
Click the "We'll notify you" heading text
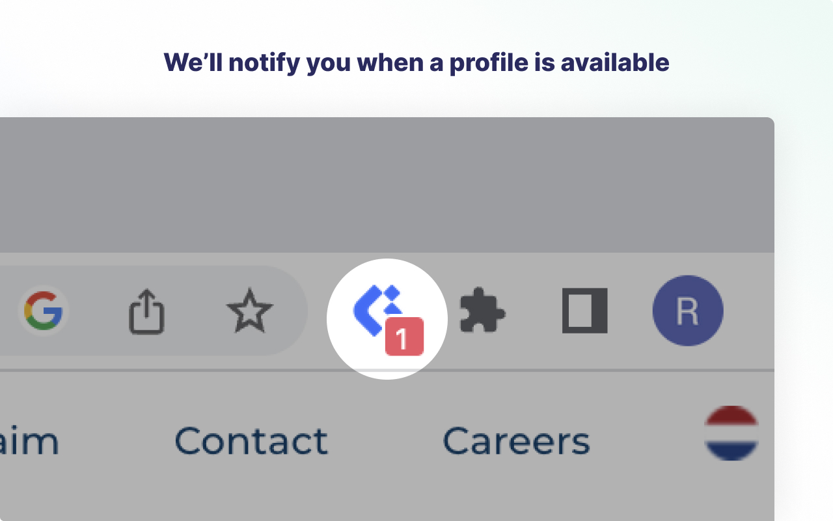click(x=416, y=63)
